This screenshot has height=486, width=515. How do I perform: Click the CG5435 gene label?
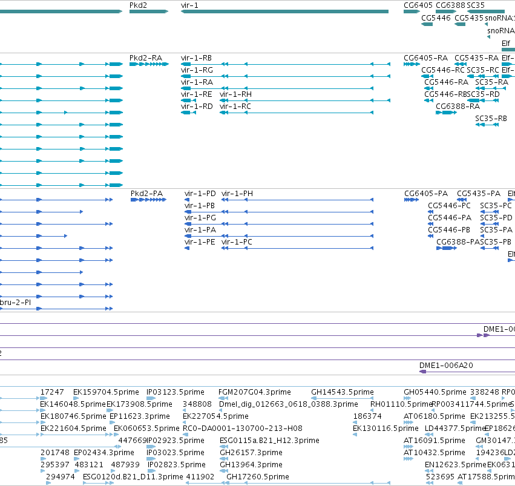[469, 18]
